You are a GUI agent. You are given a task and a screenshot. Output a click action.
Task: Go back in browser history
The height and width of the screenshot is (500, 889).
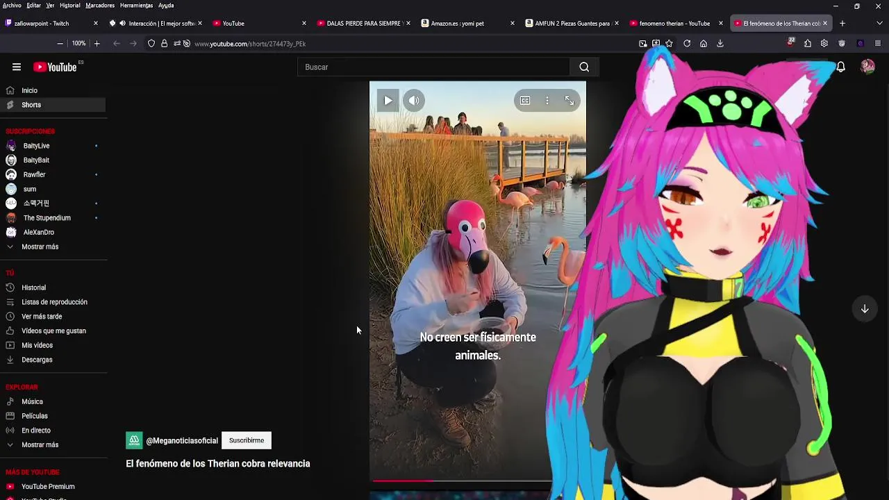pos(117,44)
